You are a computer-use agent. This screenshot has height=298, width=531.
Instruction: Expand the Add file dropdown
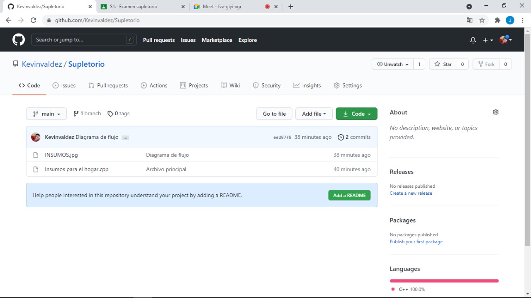click(314, 114)
